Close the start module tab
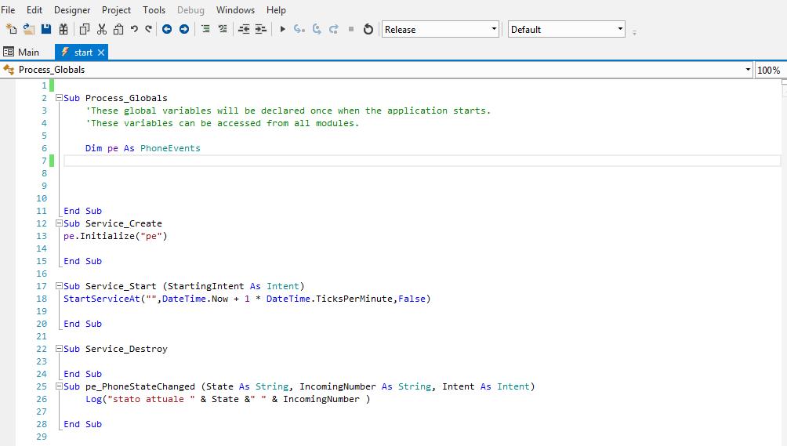The image size is (787, 446). click(x=101, y=53)
